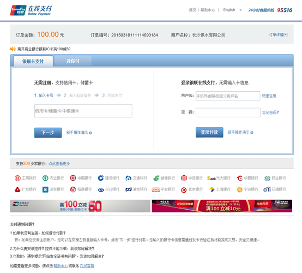Image resolution: width=302 pixels, height=273 pixels.
Task: Focus the 用户名 username field
Action: [228, 96]
